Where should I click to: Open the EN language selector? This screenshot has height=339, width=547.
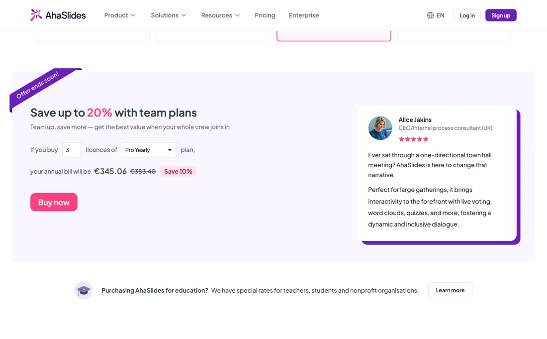[436, 15]
